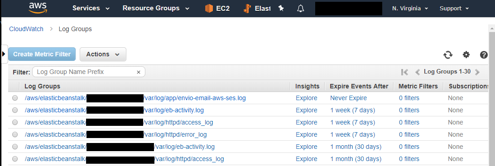Refresh the log groups list

[x=447, y=55]
